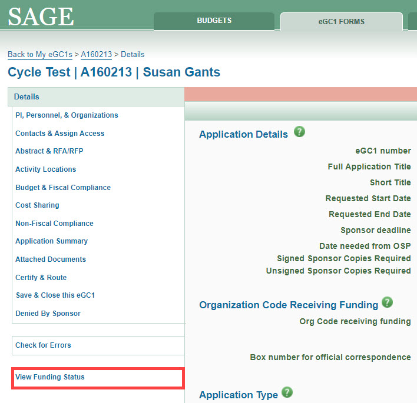Click the Application Details heading
This screenshot has height=403, width=417.
(x=243, y=134)
